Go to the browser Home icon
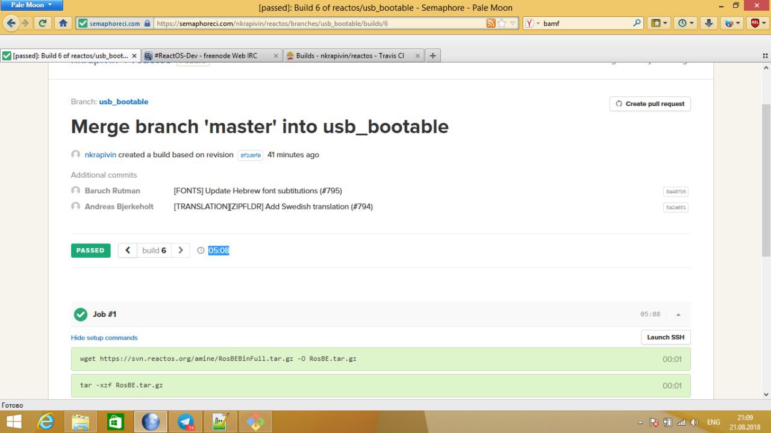 point(63,23)
